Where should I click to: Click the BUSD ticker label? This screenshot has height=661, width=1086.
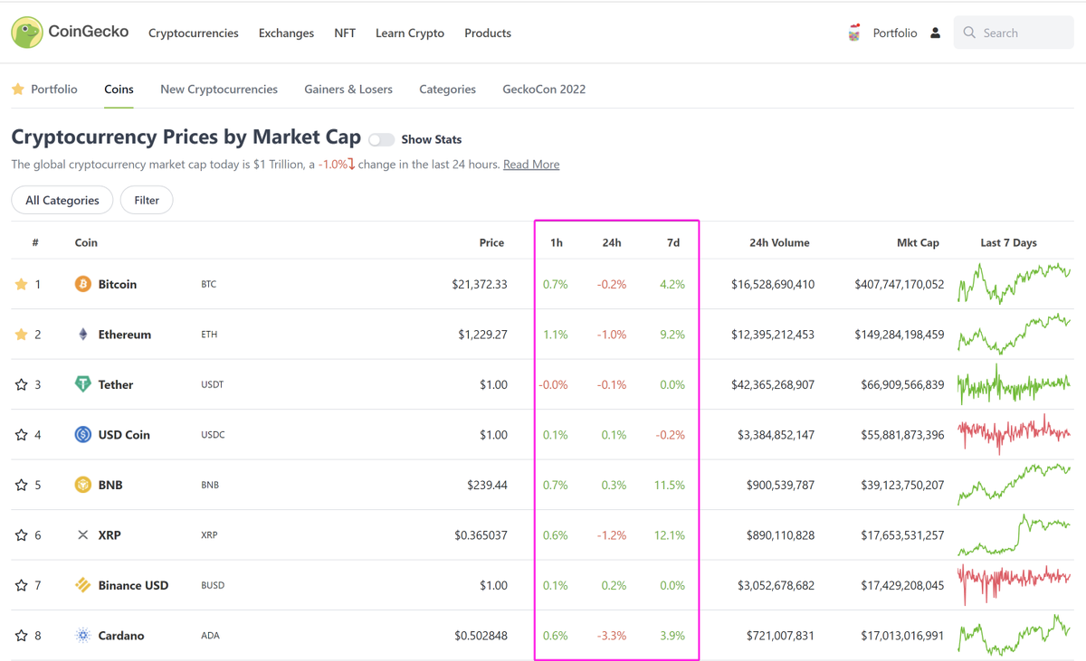point(213,585)
